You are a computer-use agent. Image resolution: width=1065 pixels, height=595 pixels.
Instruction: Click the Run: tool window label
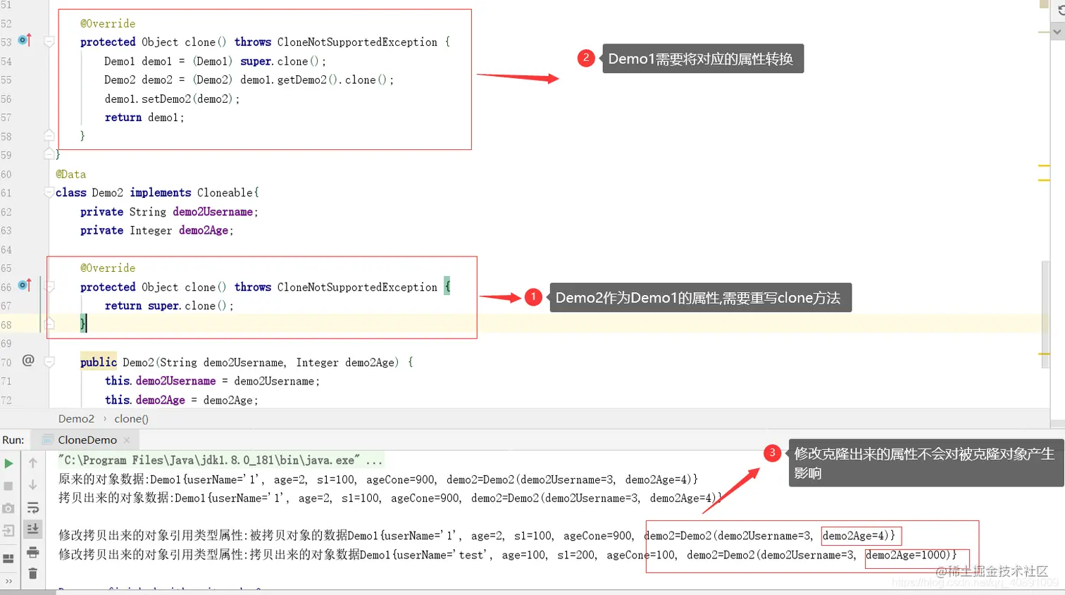point(13,440)
